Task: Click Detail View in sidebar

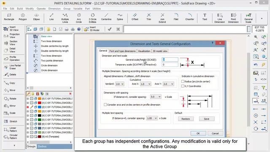Action: [10, 50]
